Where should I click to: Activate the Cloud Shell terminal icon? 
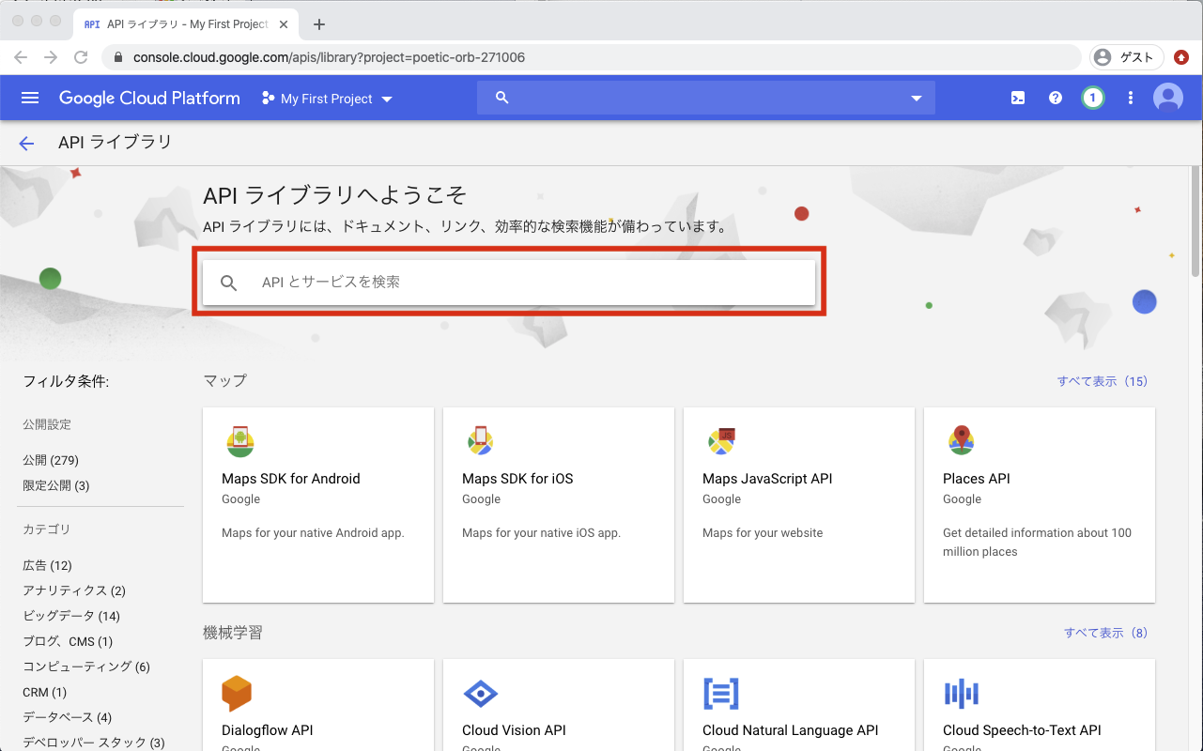1017,97
